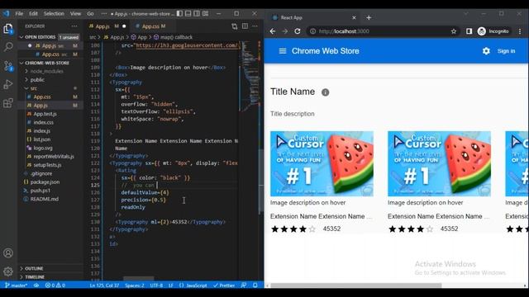Open the Manage gear in VS Code
The width and height of the screenshot is (529, 297).
coord(8,271)
